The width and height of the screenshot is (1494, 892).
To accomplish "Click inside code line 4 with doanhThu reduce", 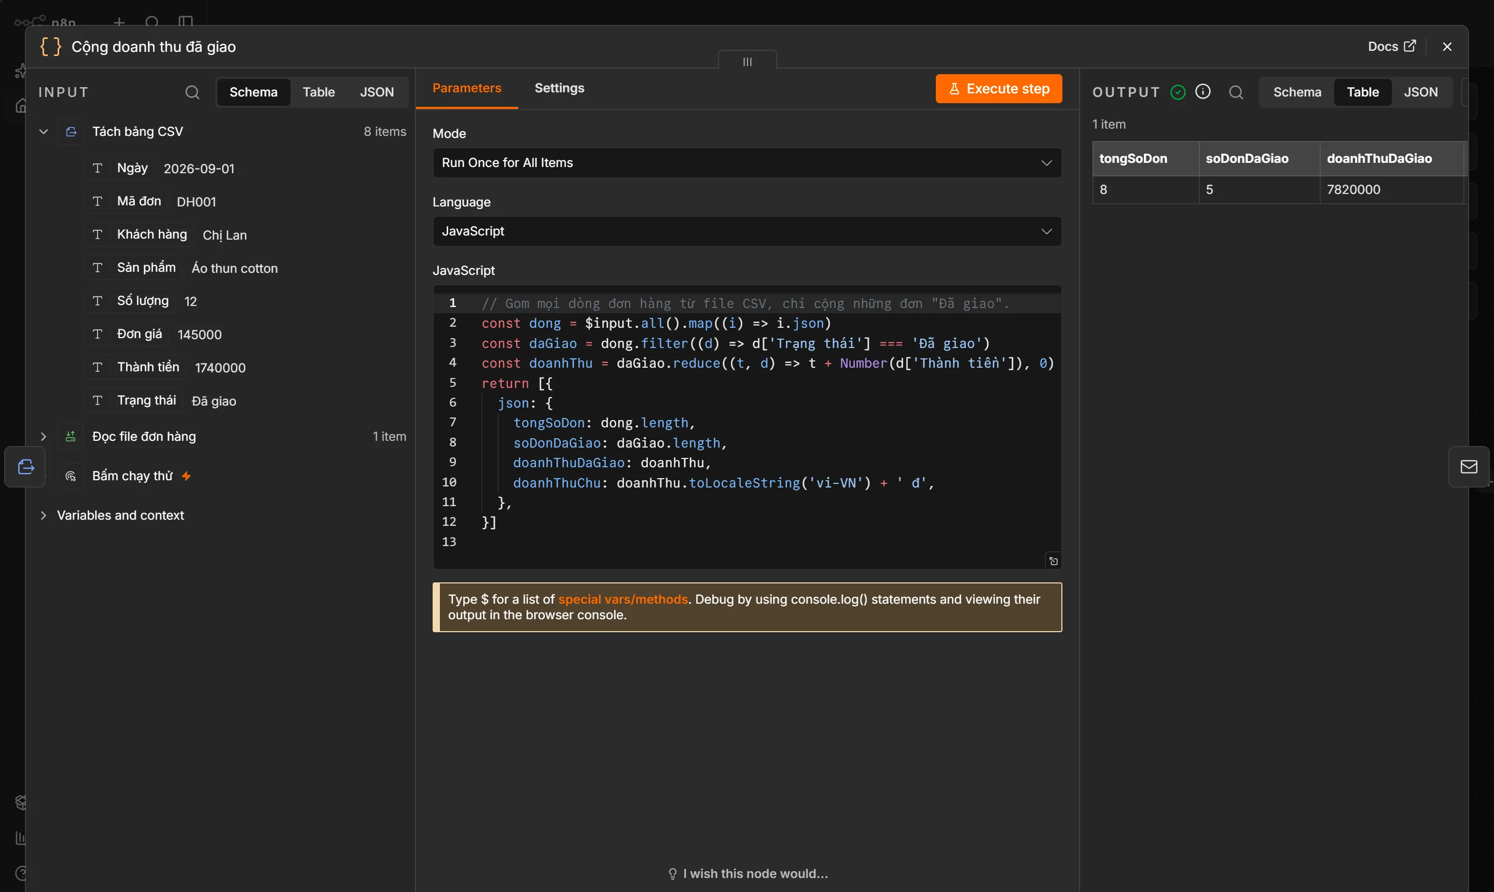I will [767, 363].
